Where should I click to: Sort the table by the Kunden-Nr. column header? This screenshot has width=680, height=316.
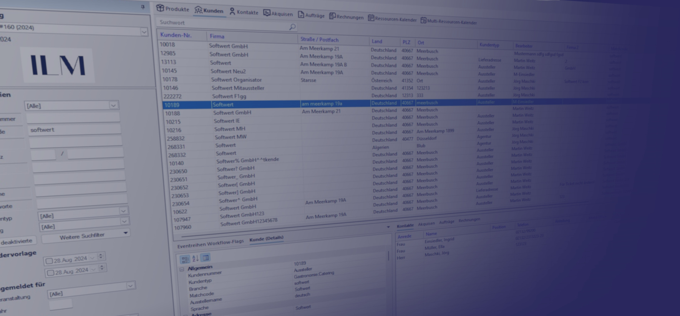coord(176,35)
